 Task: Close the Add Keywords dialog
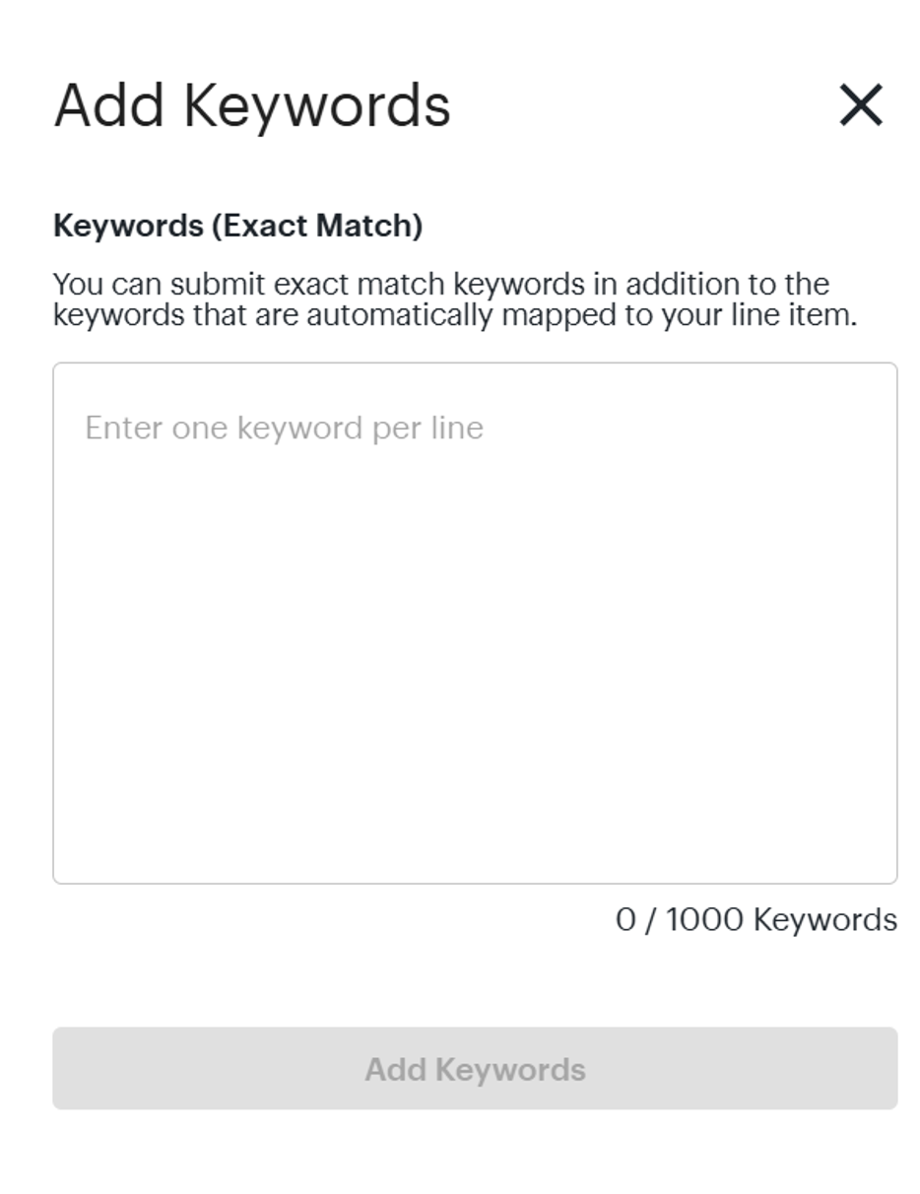point(861,104)
